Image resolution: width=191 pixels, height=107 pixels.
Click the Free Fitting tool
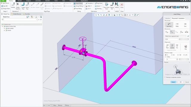tap(78, 9)
